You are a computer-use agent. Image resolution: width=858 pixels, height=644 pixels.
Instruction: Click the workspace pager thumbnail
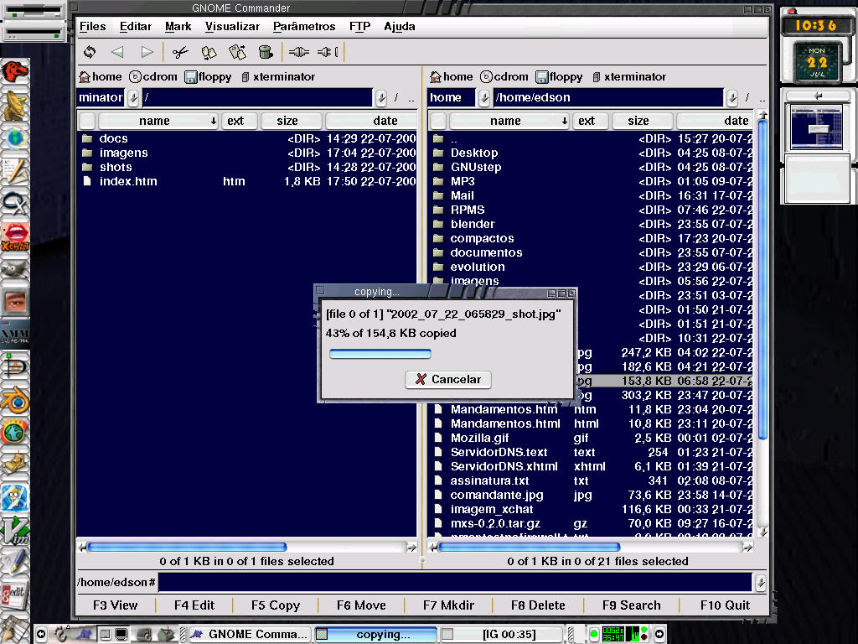[x=816, y=127]
